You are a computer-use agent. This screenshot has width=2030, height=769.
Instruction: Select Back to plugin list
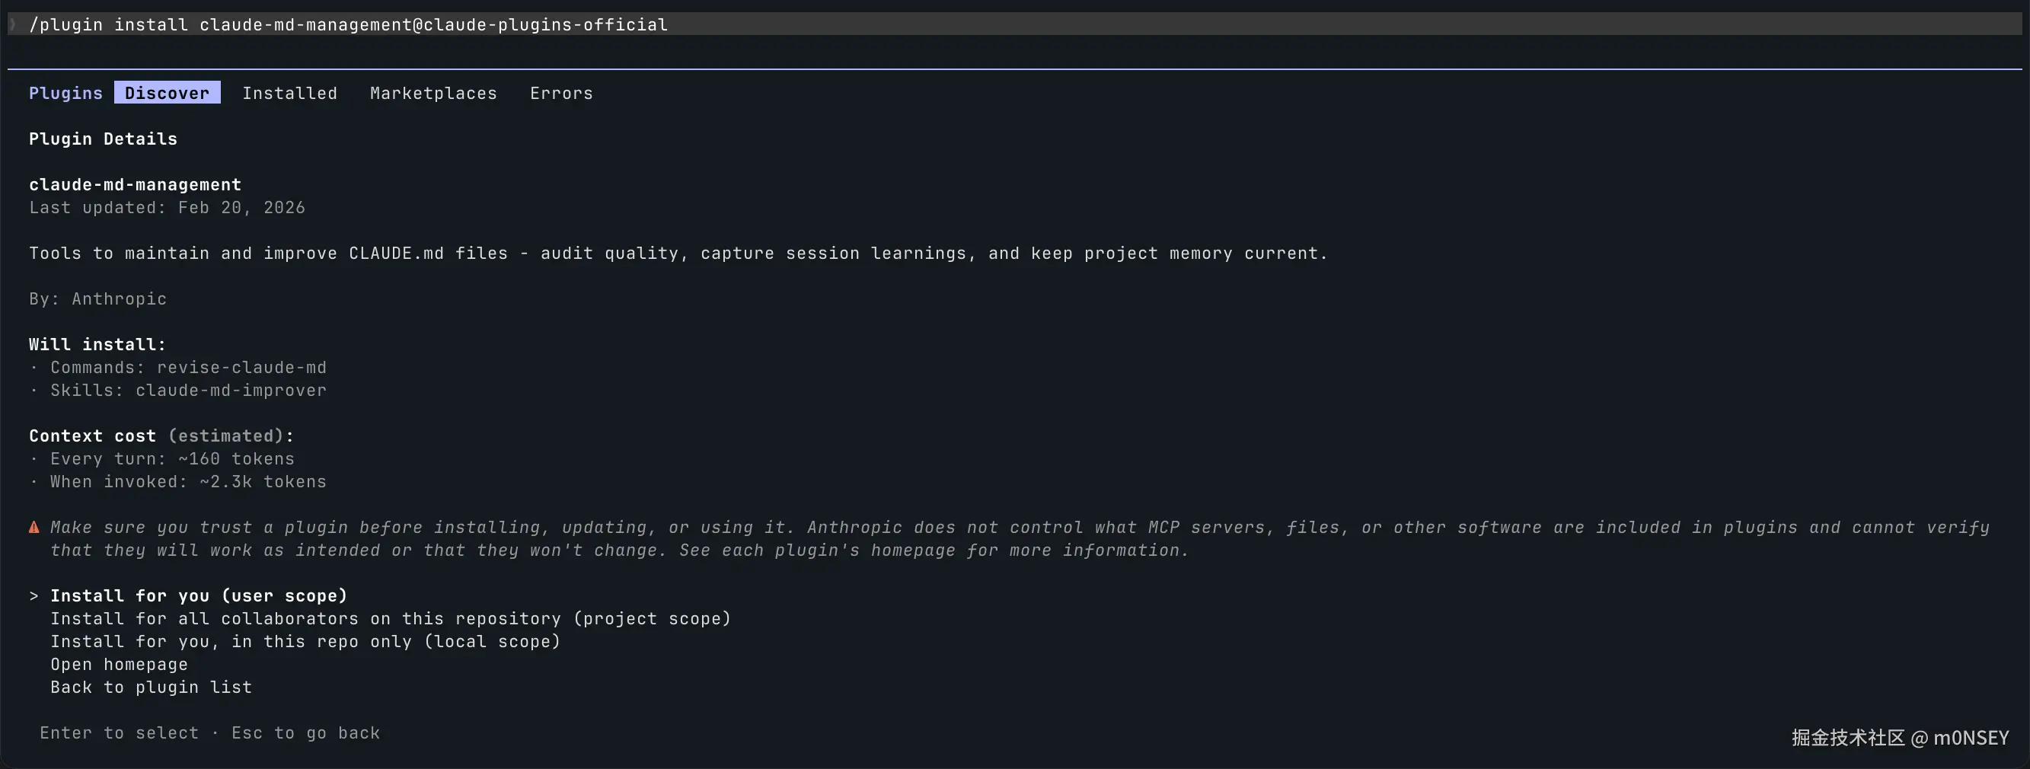(x=152, y=687)
